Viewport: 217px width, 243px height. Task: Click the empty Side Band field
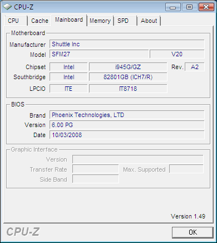[x=96, y=179]
